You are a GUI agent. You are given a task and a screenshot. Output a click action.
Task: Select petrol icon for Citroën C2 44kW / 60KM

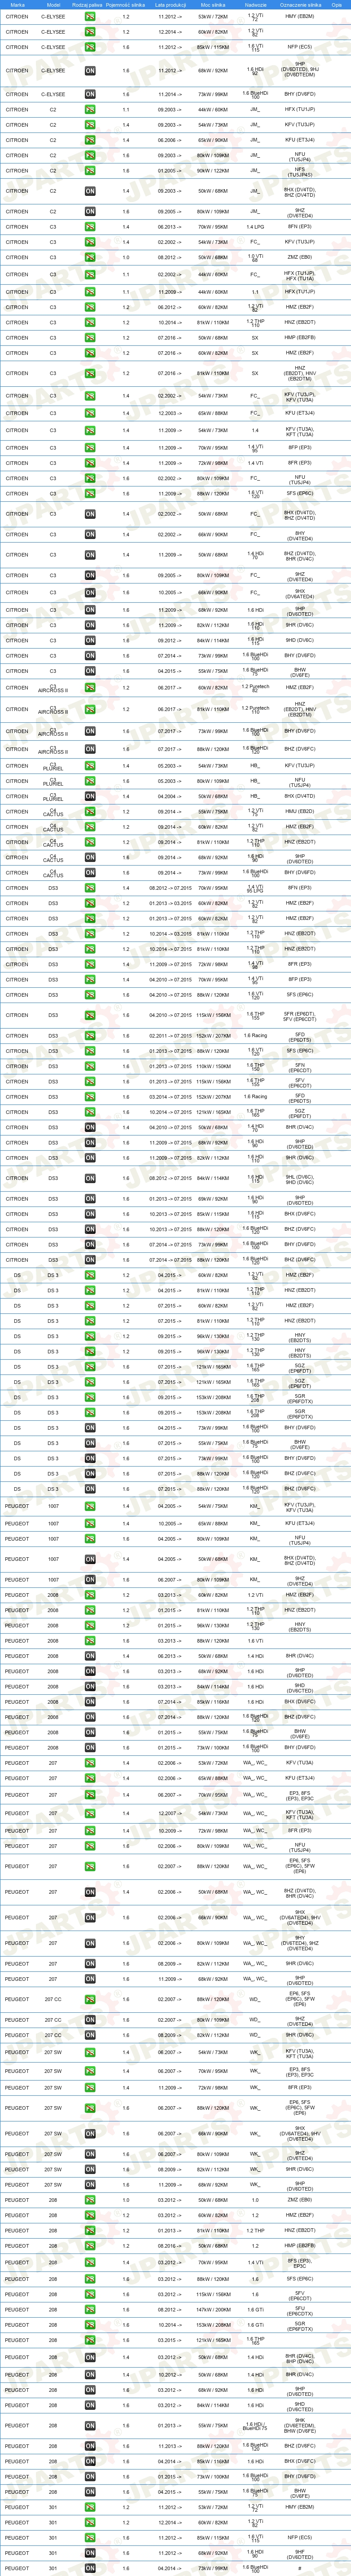(x=90, y=109)
